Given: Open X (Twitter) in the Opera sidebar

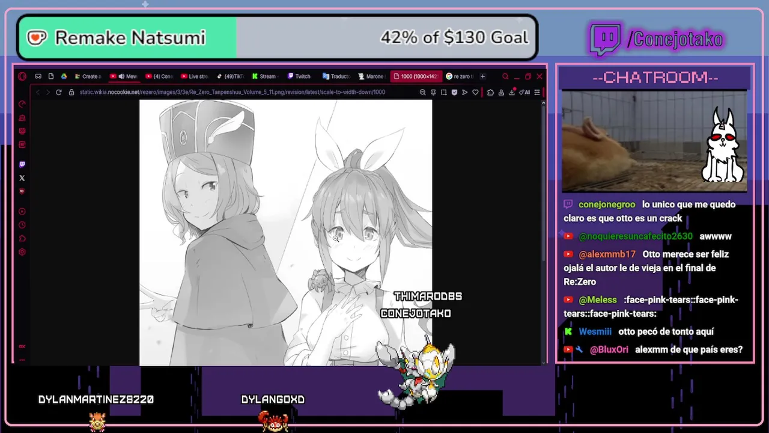Looking at the screenshot, I should pos(22,178).
